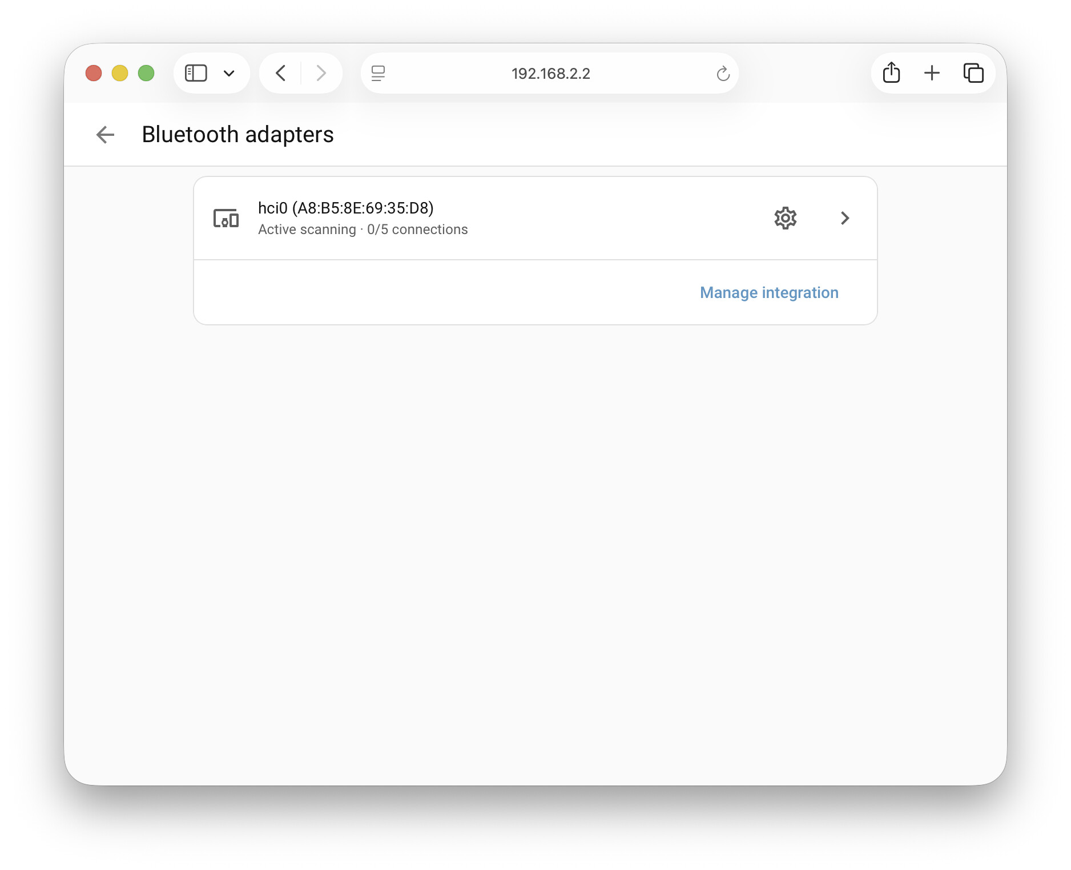This screenshot has width=1071, height=870.
Task: Close the Safari window with the red button
Action: [94, 73]
